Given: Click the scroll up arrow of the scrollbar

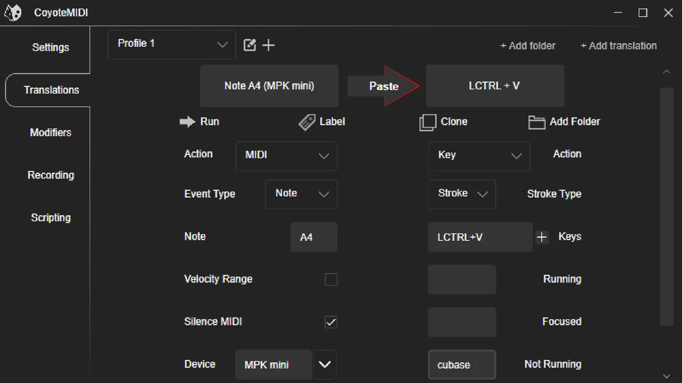Looking at the screenshot, I should [666, 72].
